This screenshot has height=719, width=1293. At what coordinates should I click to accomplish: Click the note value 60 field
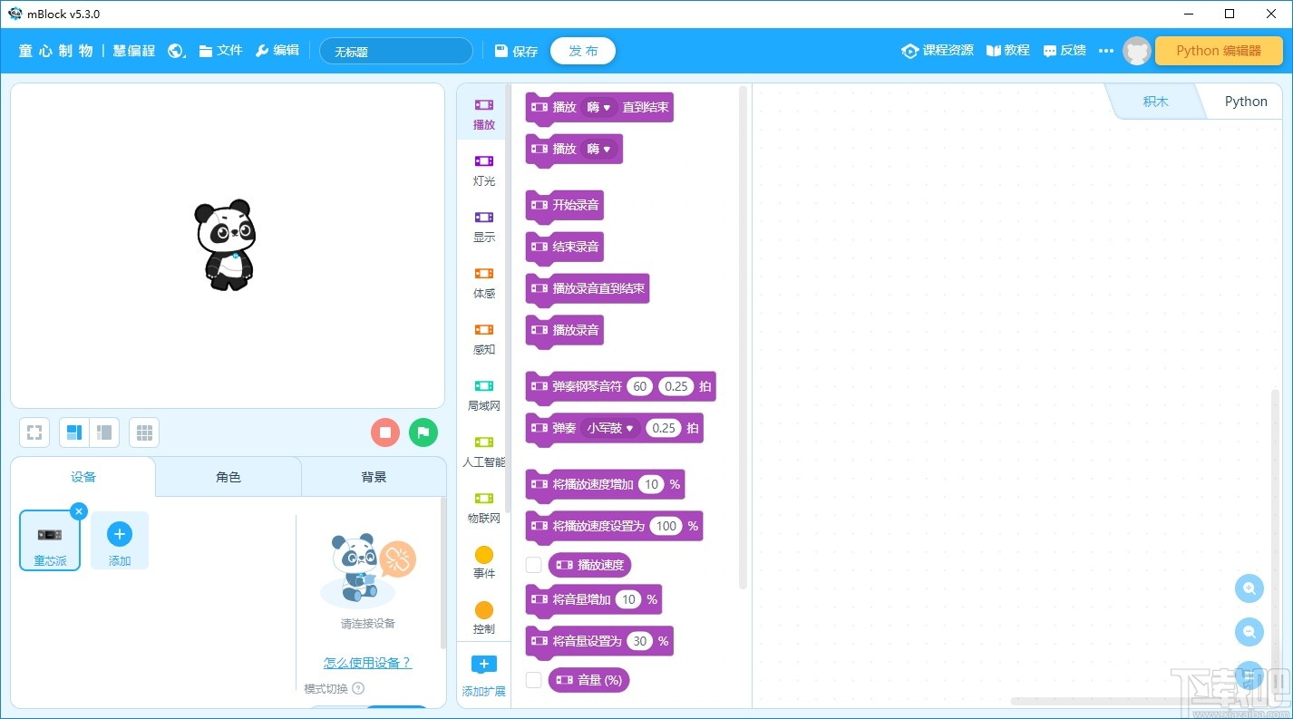(640, 386)
